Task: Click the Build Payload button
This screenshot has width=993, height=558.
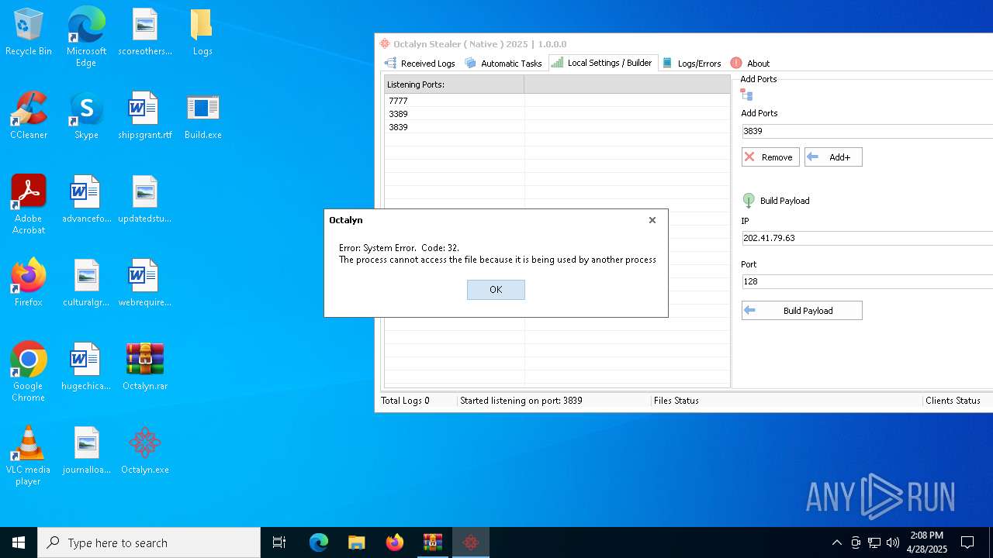Action: (801, 311)
